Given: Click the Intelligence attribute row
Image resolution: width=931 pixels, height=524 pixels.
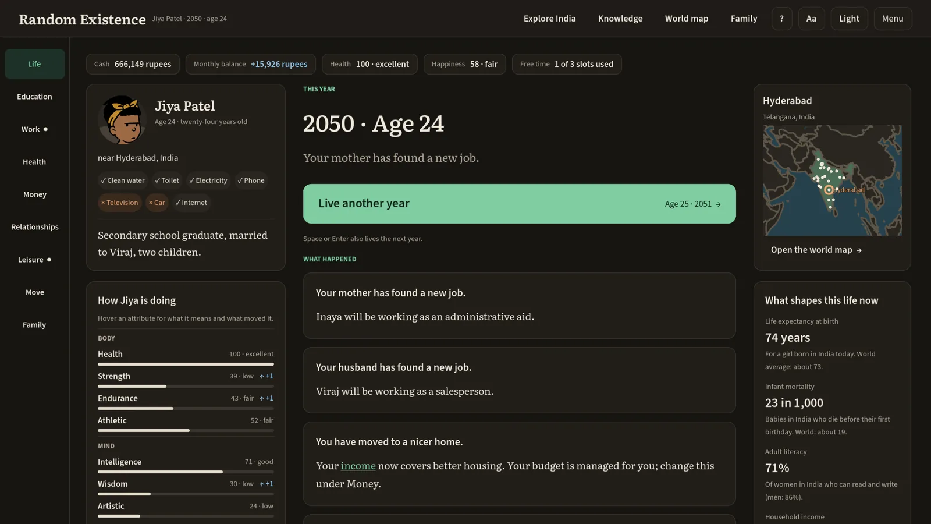Looking at the screenshot, I should tap(186, 465).
